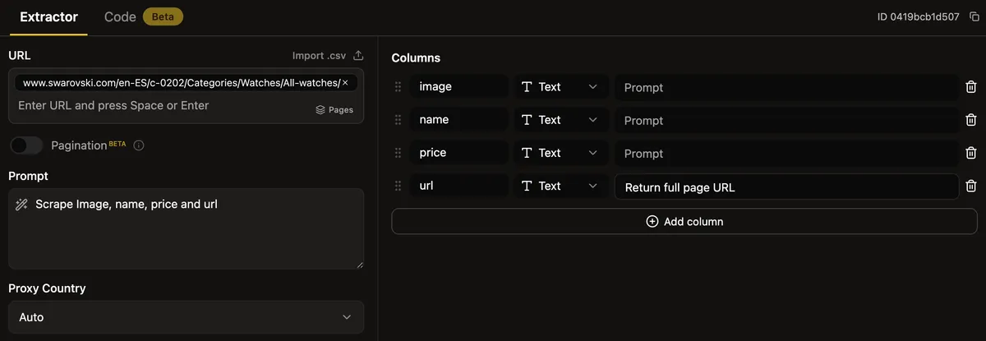Click the Import .csv upload icon
Screen dimensions: 986x341
pos(357,56)
